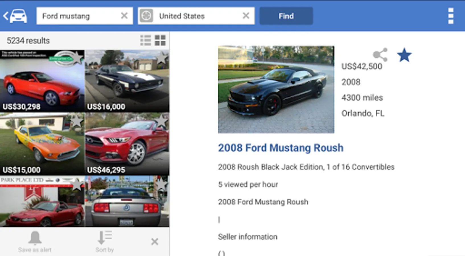Share the 2008 Mustang Roush listing
The height and width of the screenshot is (256, 465).
[380, 55]
